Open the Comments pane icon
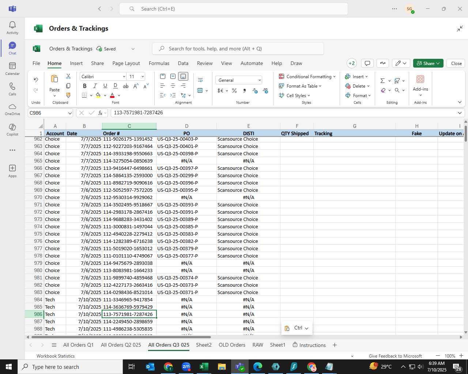The width and height of the screenshot is (468, 374). click(x=367, y=63)
